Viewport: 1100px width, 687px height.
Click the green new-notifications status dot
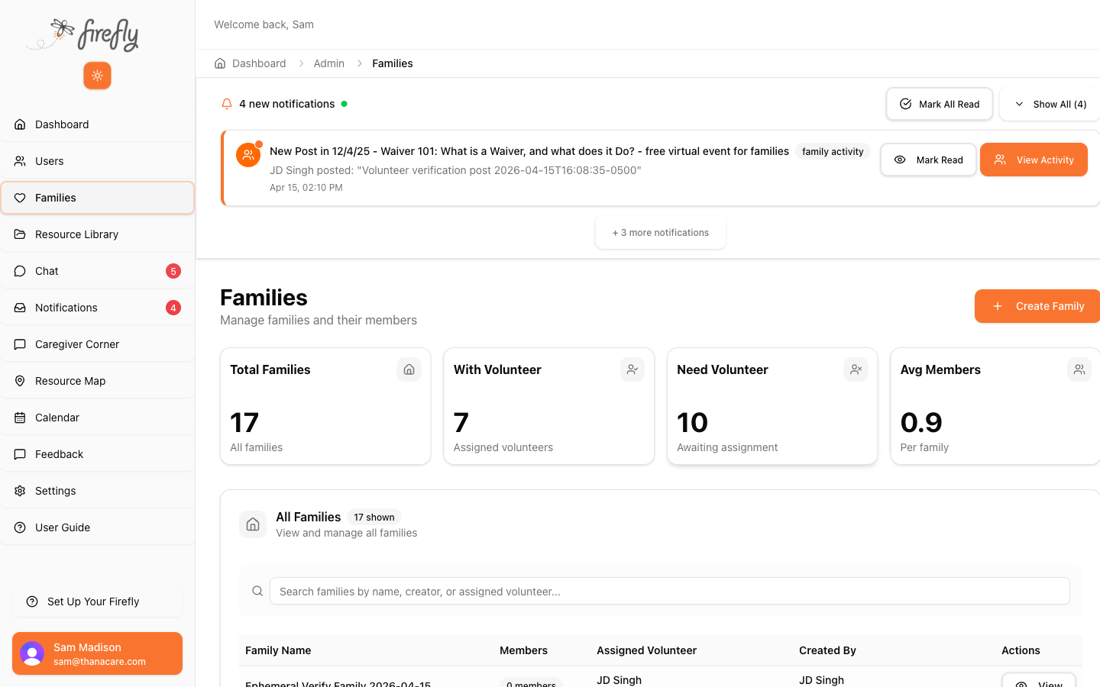(x=344, y=104)
